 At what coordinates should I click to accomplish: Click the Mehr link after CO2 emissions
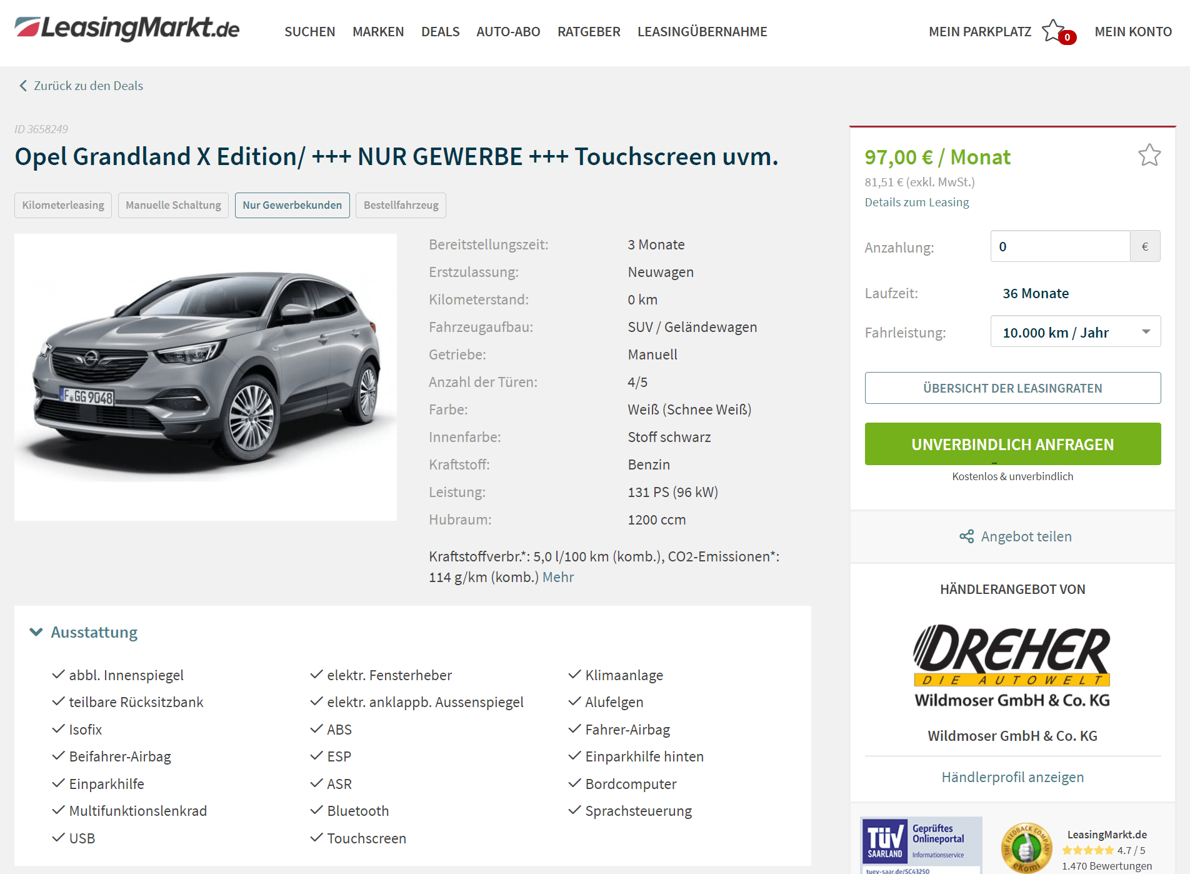point(558,577)
